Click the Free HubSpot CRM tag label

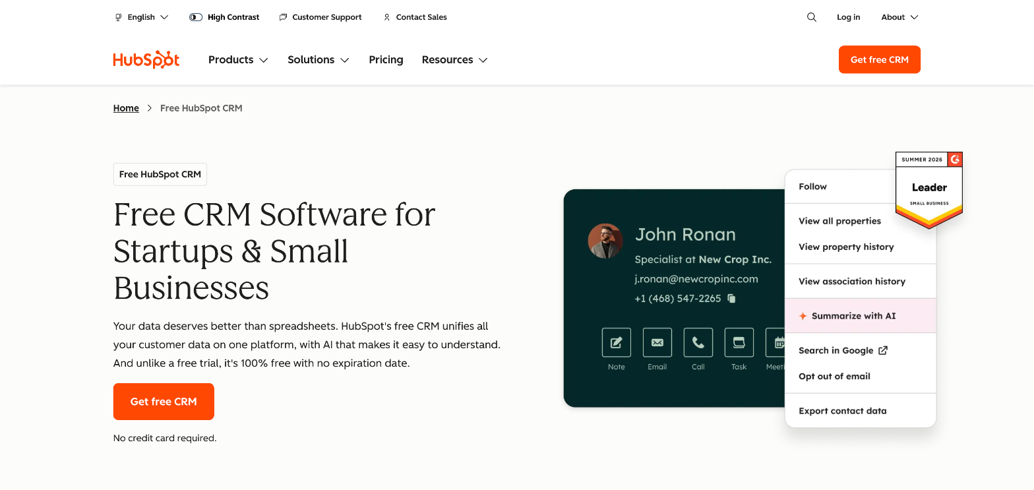(x=160, y=175)
